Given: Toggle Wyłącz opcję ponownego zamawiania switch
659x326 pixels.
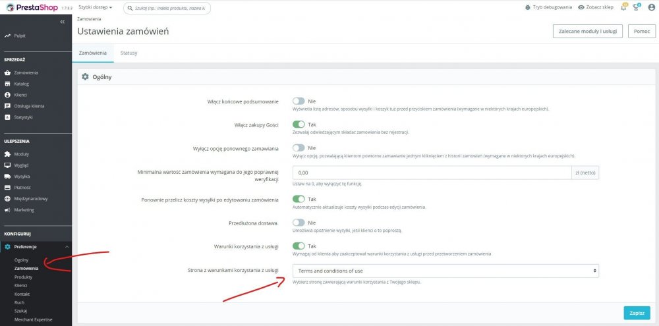Looking at the screenshot, I should coord(299,148).
